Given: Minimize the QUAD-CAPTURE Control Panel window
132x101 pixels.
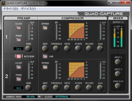Looking at the screenshot, I should pyautogui.click(x=111, y=2).
